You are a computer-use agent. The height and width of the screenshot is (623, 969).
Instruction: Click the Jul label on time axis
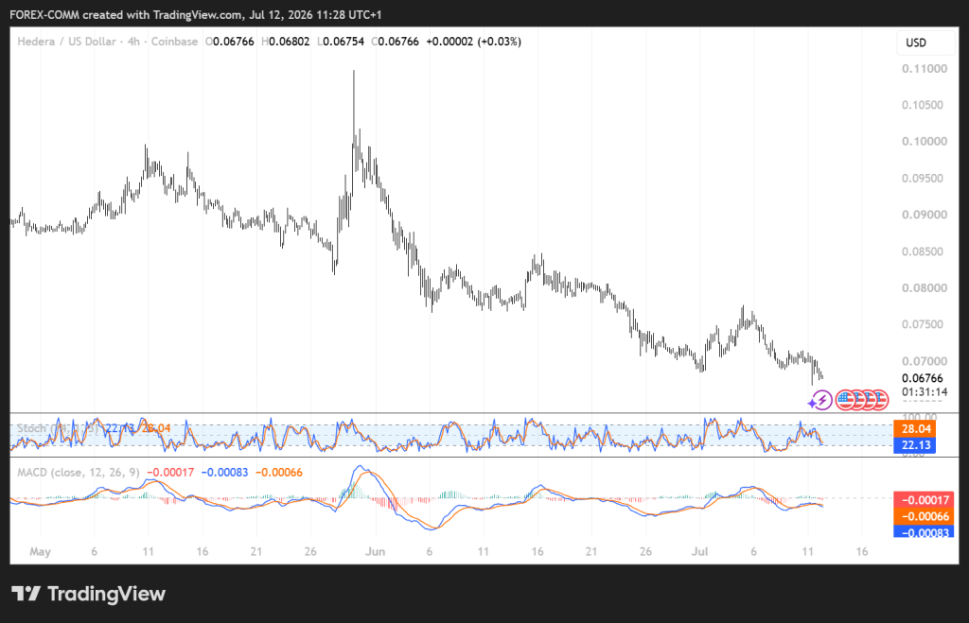pyautogui.click(x=699, y=551)
